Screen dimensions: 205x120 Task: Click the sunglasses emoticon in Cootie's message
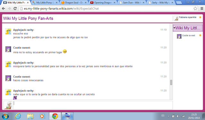coord(65,51)
